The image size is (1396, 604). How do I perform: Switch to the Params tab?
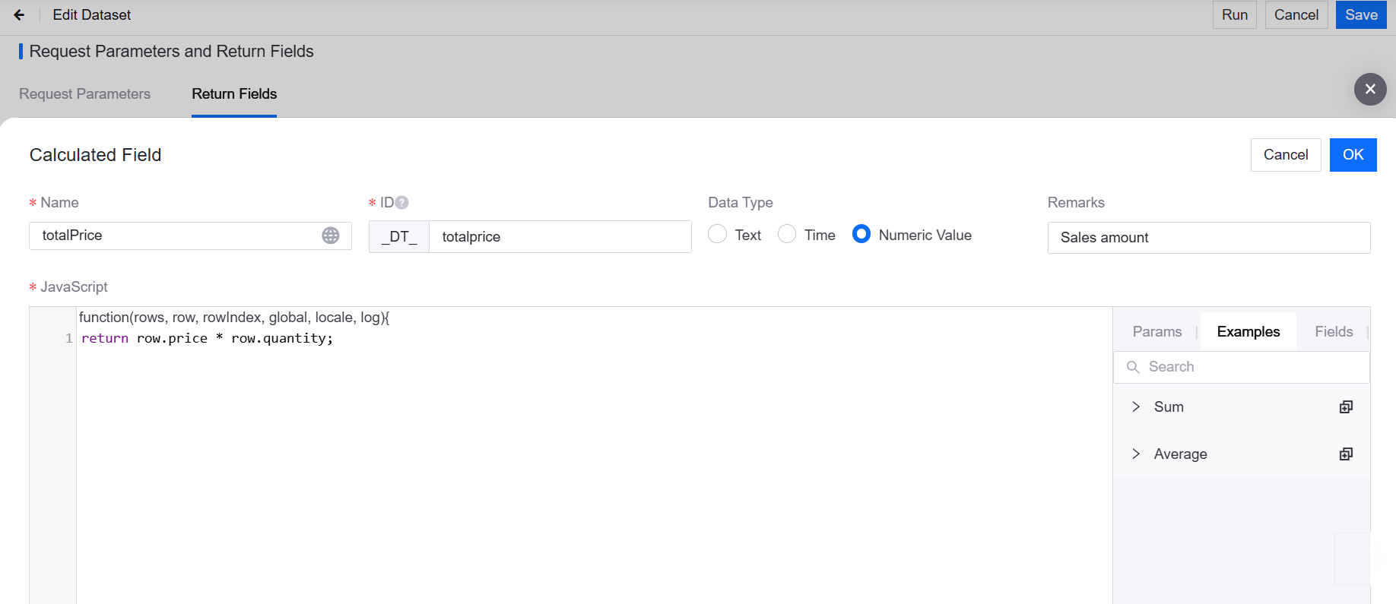pos(1157,332)
